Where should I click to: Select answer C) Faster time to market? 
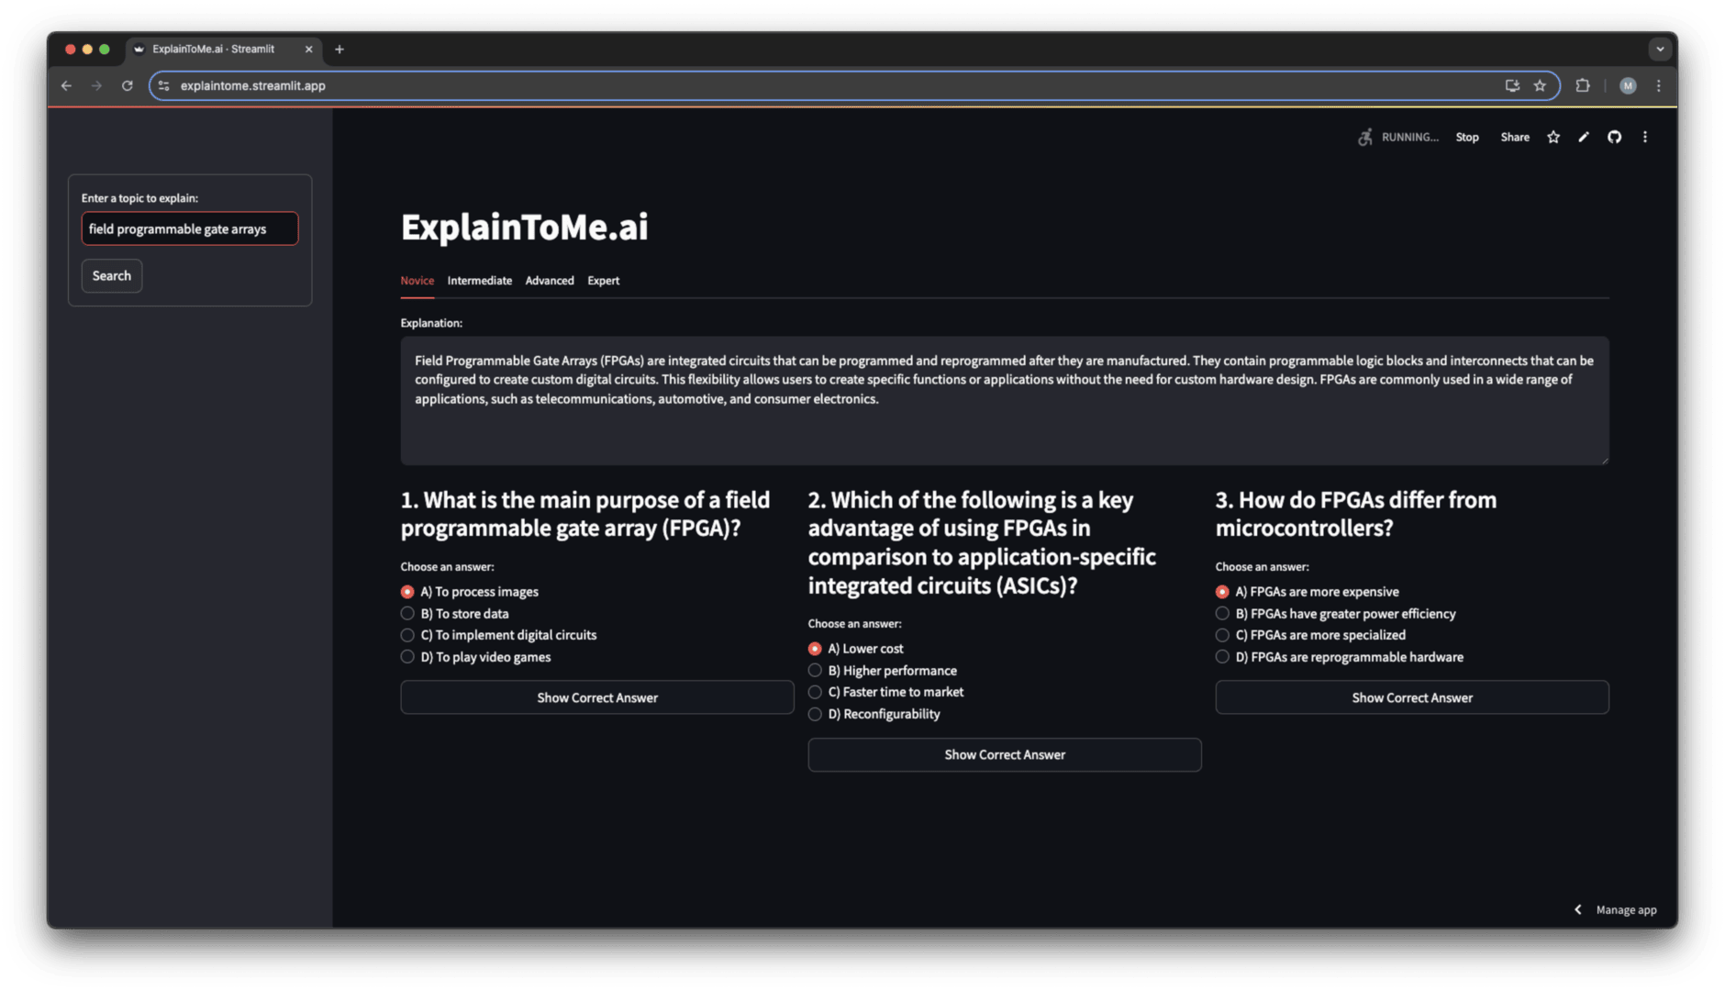[886, 692]
